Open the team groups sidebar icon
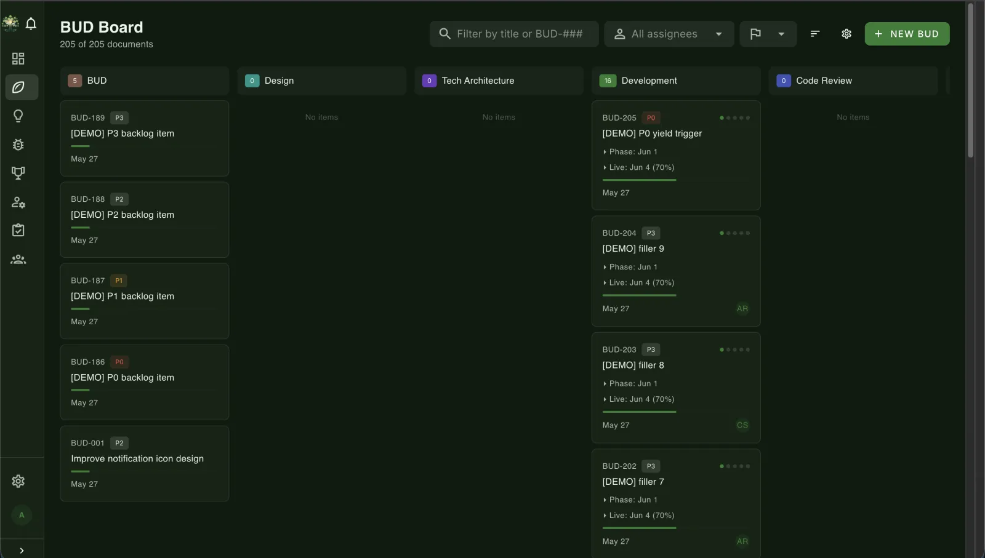The width and height of the screenshot is (985, 558). coord(18,259)
